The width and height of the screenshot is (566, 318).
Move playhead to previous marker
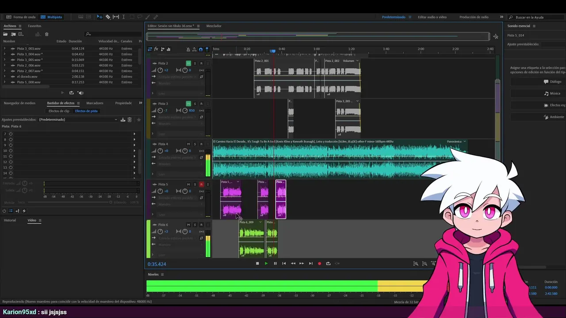284,263
